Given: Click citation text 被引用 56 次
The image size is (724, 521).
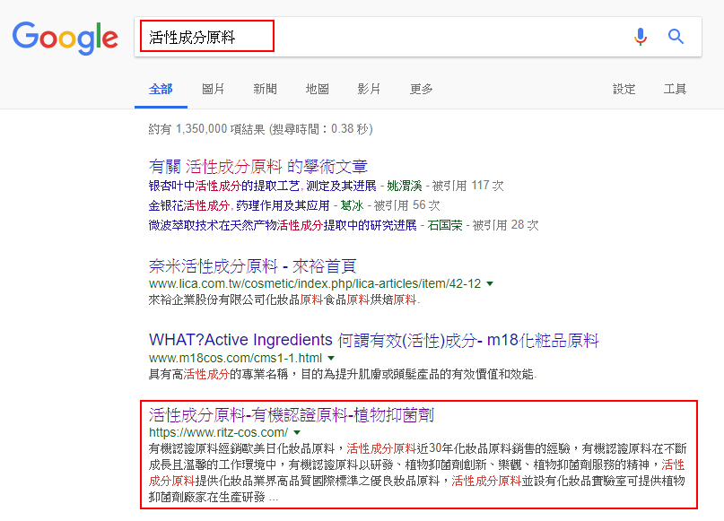Looking at the screenshot, I should click(x=406, y=205).
